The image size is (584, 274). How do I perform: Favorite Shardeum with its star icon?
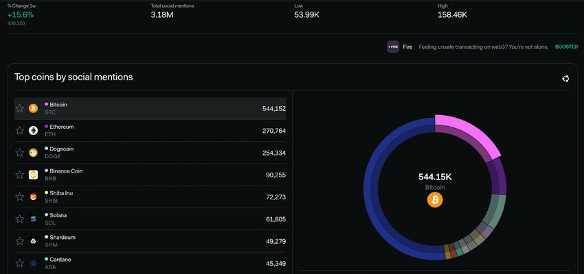20,241
